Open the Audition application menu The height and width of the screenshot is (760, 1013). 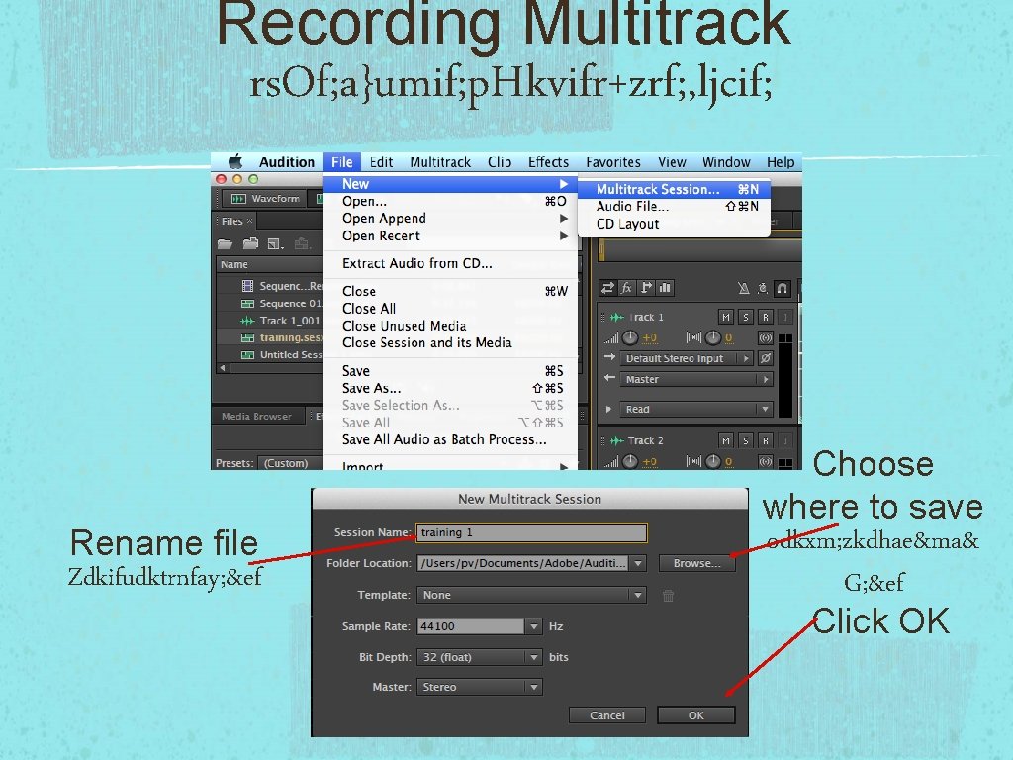point(287,162)
